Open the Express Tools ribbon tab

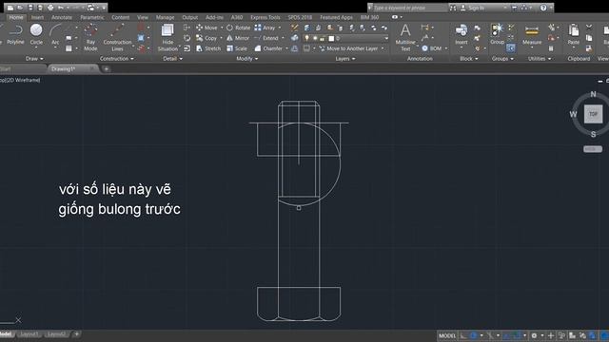(265, 17)
